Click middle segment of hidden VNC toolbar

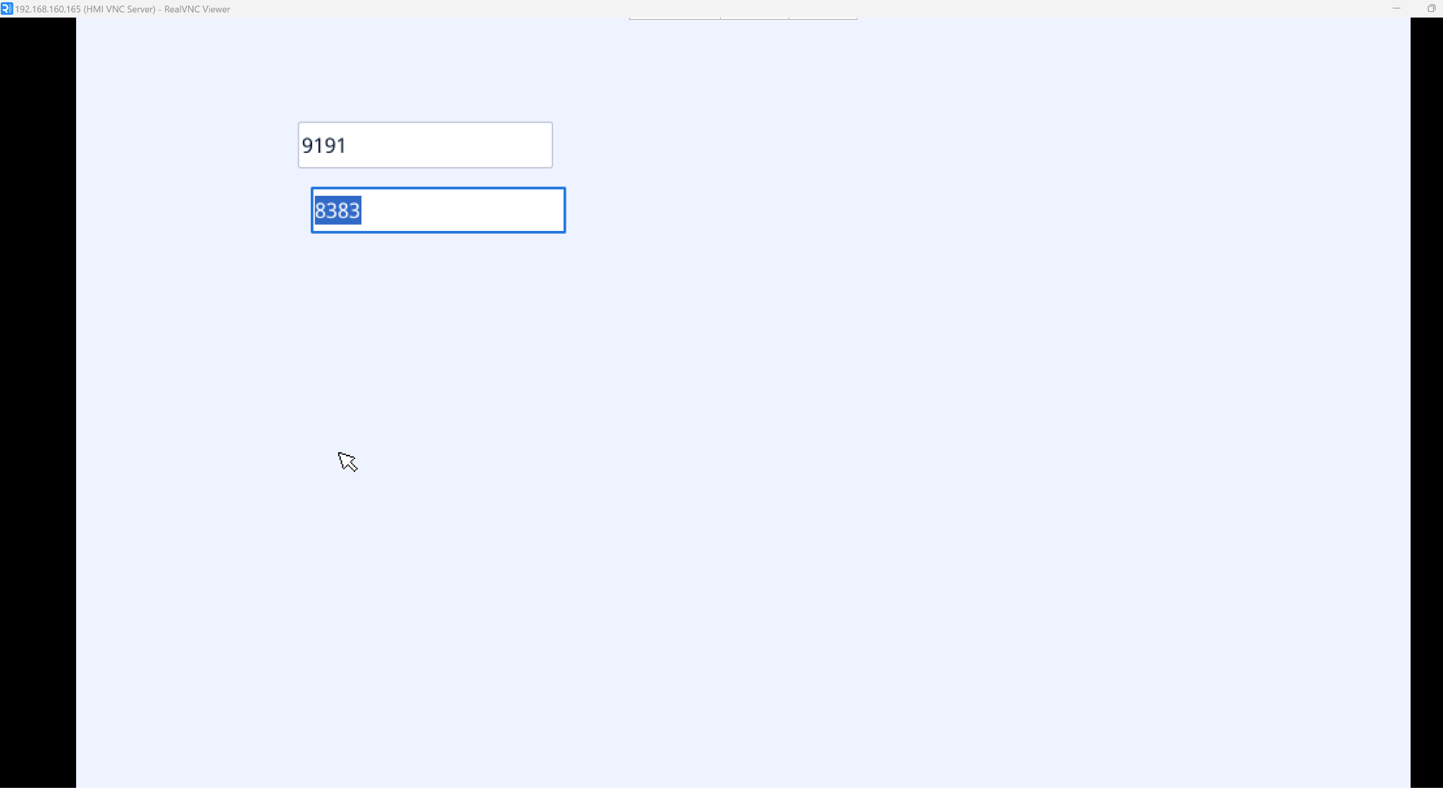click(x=754, y=18)
